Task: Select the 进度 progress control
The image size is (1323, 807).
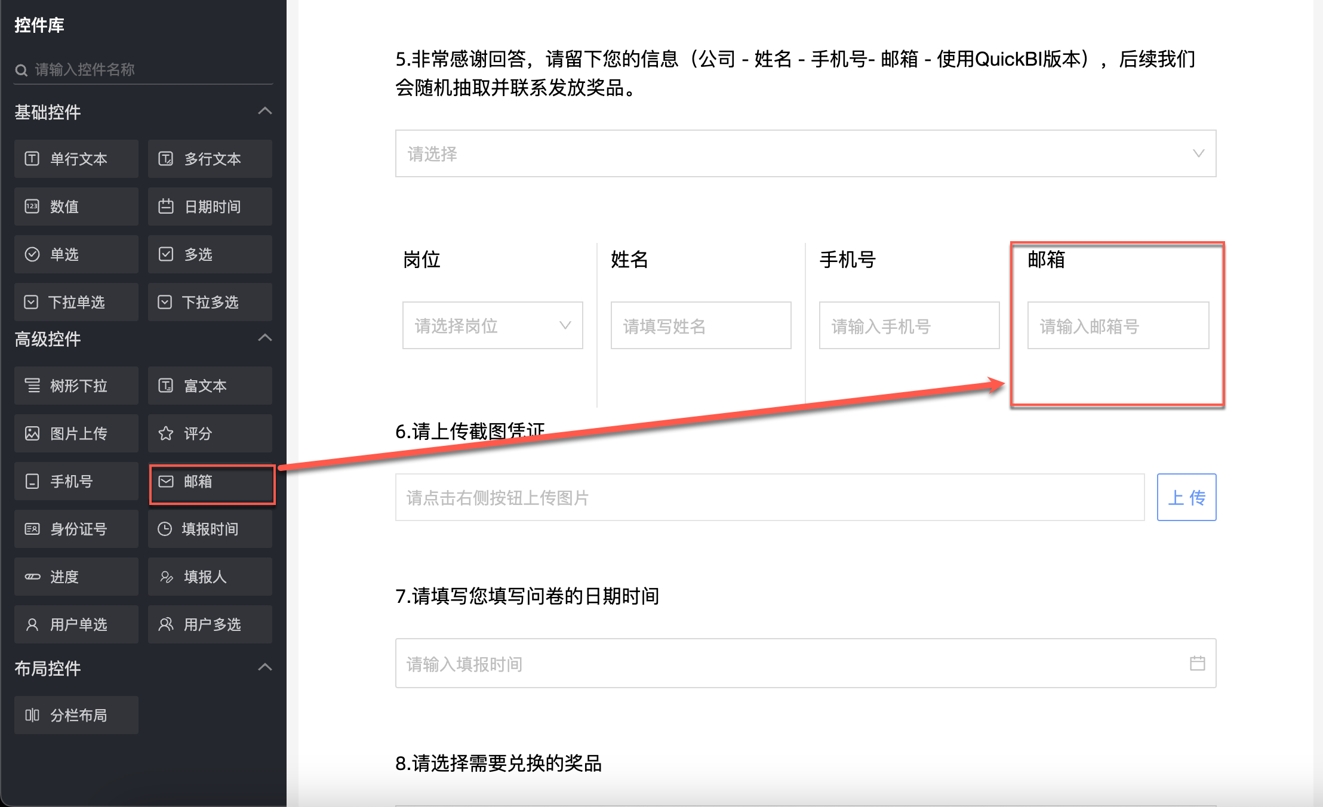Action: pos(76,577)
